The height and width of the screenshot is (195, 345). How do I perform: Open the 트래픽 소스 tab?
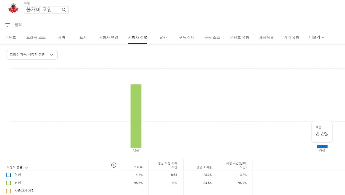(36, 38)
